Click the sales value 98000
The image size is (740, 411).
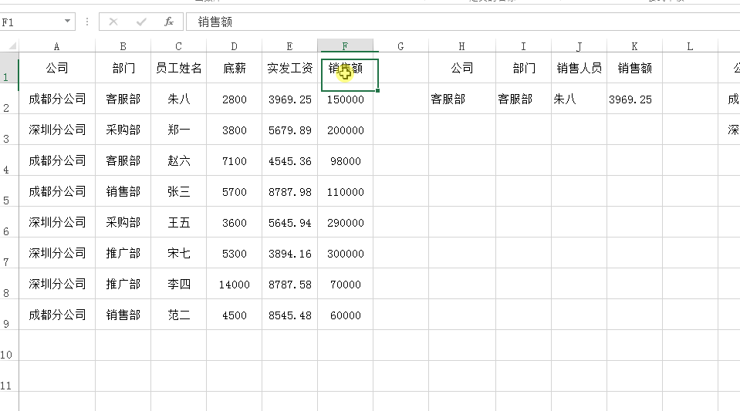[346, 161]
